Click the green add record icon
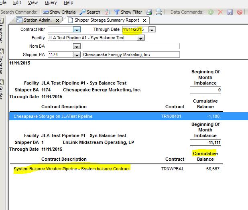The height and width of the screenshot is (210, 248). point(211,12)
